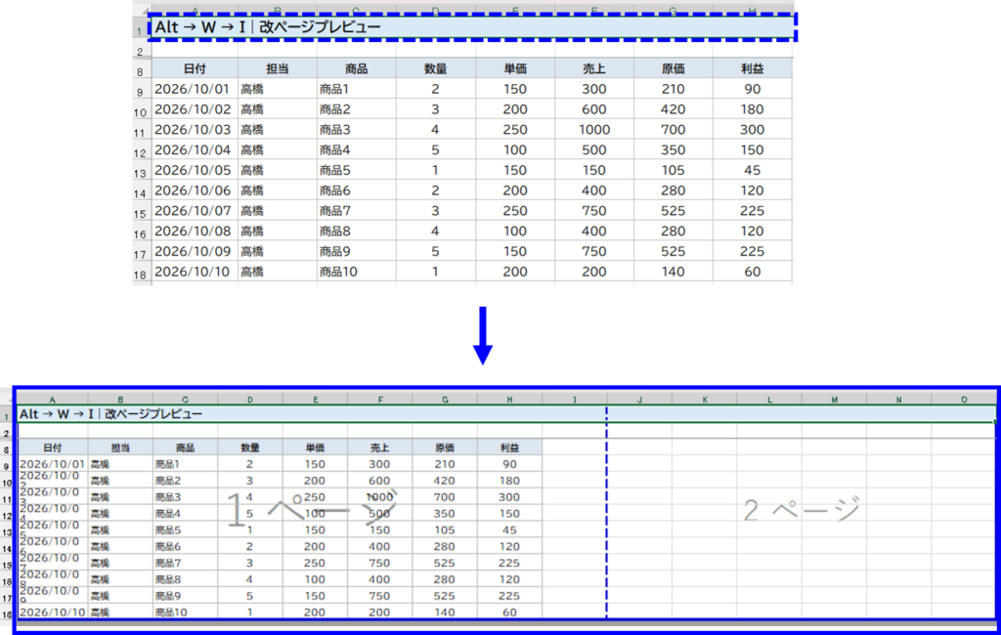This screenshot has width=1001, height=635.
Task: Select date 2026/10/08 in the normal-view sheet
Action: click(193, 231)
